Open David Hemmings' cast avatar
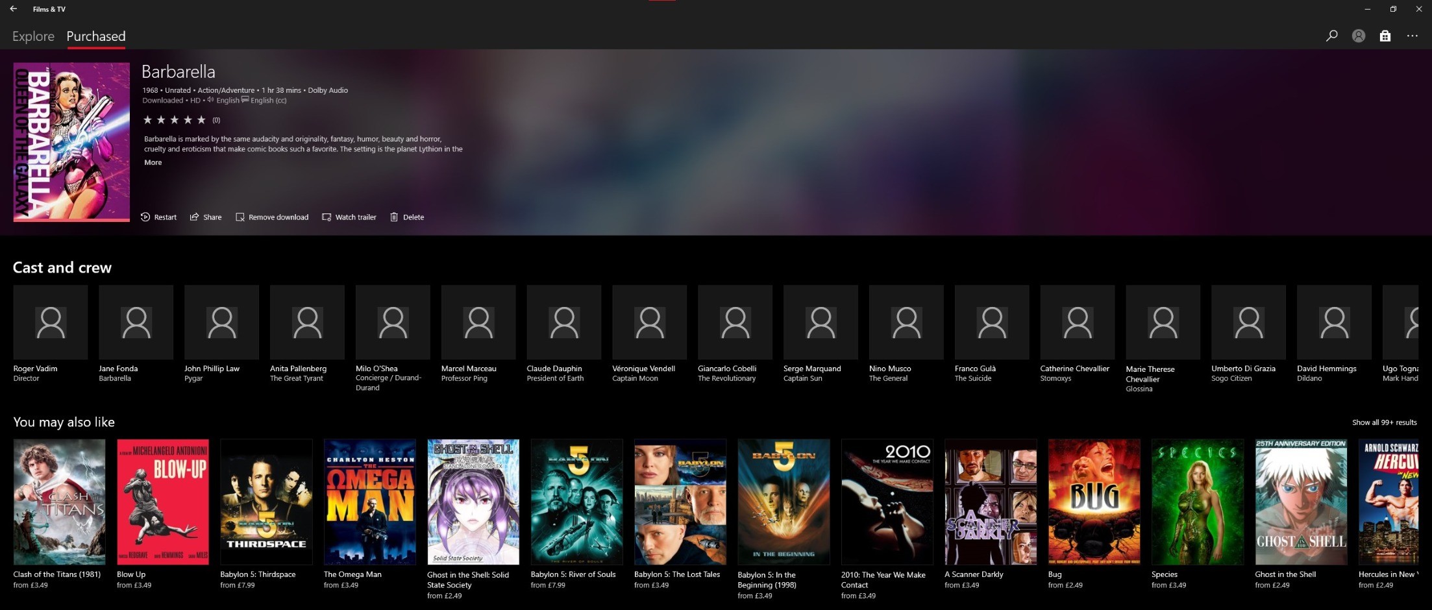 1334,323
